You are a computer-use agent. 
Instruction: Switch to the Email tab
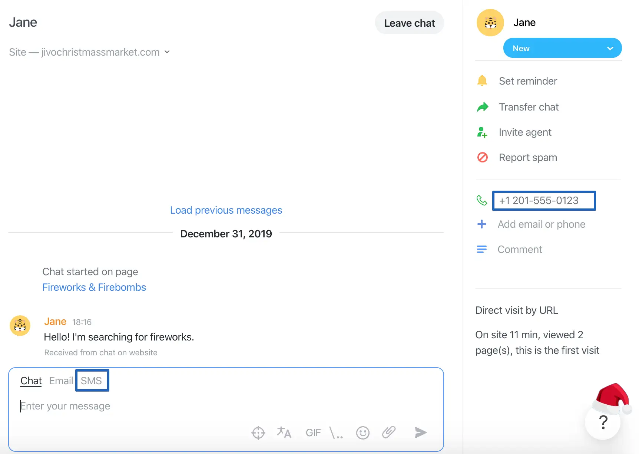pyautogui.click(x=61, y=381)
